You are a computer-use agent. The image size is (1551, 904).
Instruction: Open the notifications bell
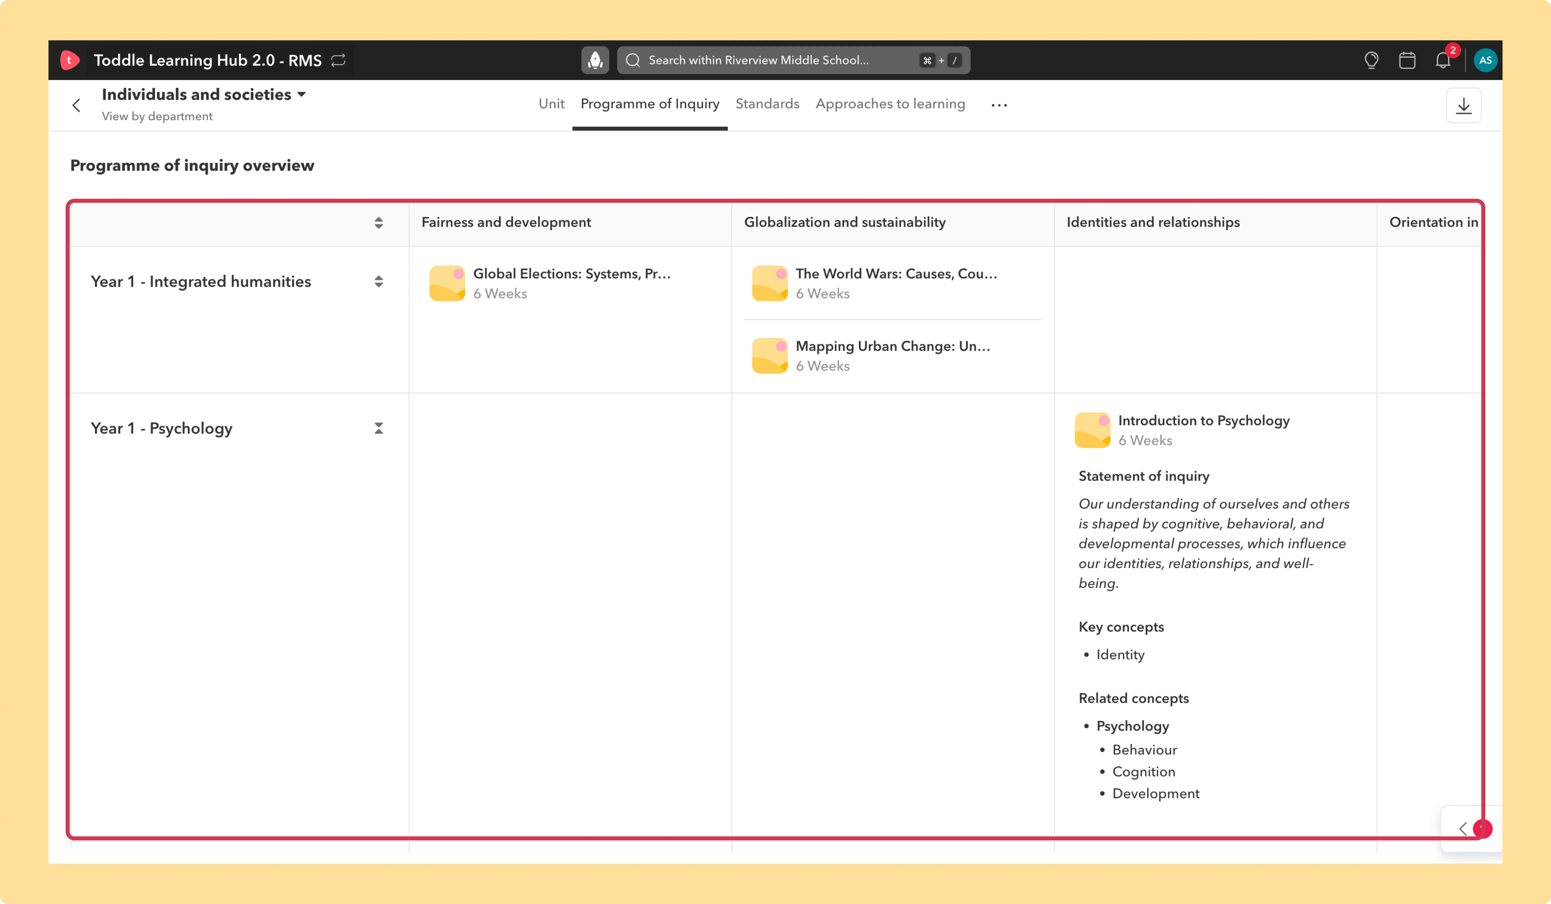1443,60
